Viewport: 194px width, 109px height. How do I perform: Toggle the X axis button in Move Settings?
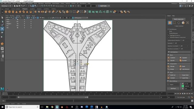pyautogui.click(x=183, y=84)
